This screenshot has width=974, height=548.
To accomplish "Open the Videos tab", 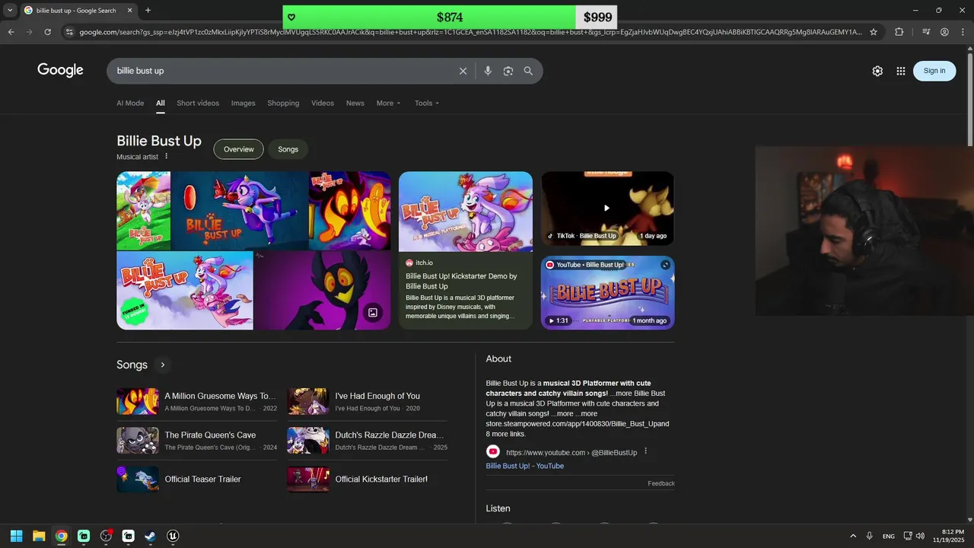I will pyautogui.click(x=323, y=103).
